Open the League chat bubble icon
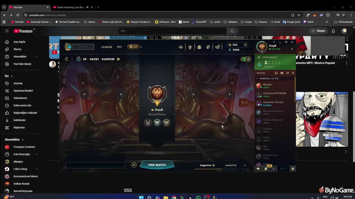 click(x=258, y=169)
